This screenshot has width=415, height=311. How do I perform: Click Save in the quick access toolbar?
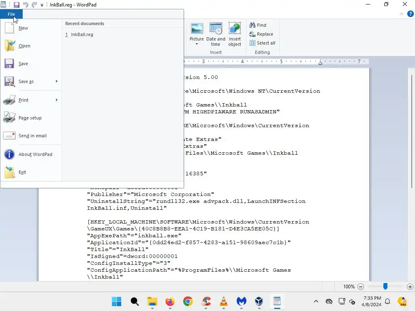[16, 5]
